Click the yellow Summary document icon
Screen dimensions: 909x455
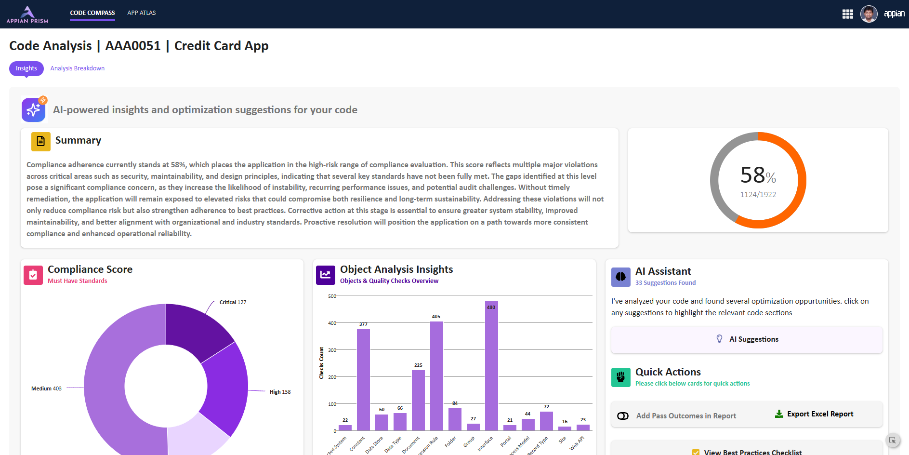point(40,141)
